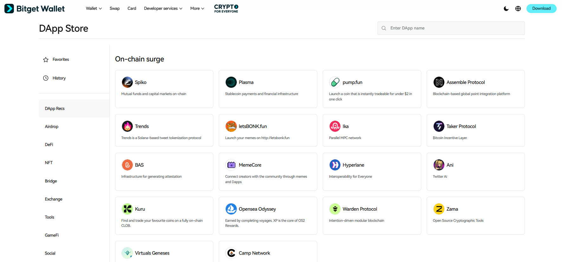Click the Taker Protocol icon

(439, 126)
